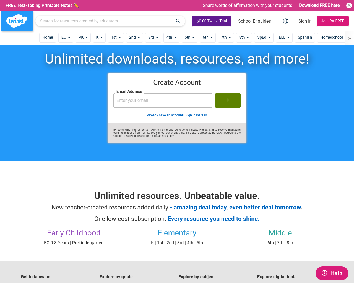Click Sign In
Viewport: 354px width, 283px height.
[x=305, y=21]
